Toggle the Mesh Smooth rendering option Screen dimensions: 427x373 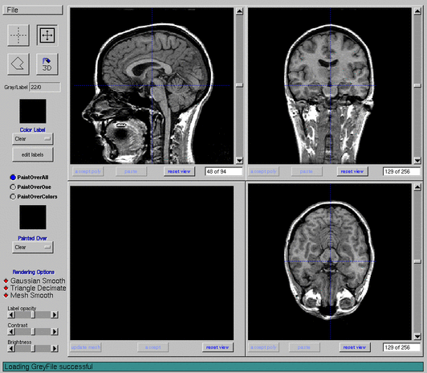[x=6, y=296]
